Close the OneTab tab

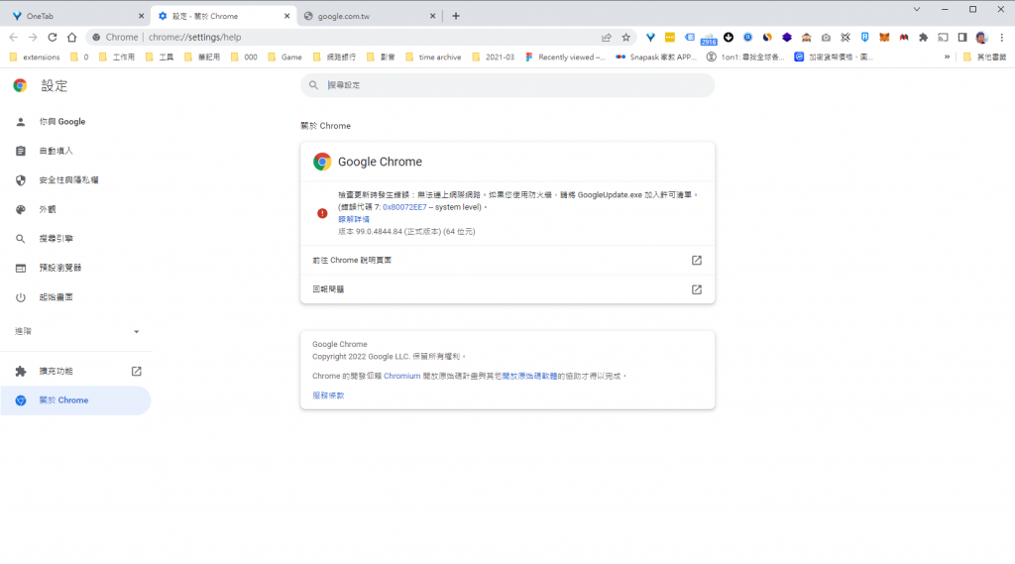tap(141, 16)
